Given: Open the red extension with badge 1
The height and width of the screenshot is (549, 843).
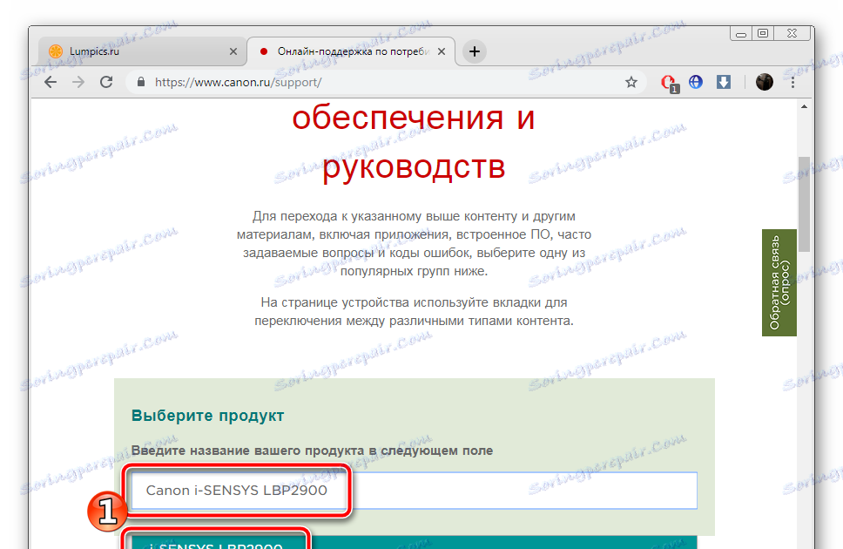Looking at the screenshot, I should tap(669, 83).
